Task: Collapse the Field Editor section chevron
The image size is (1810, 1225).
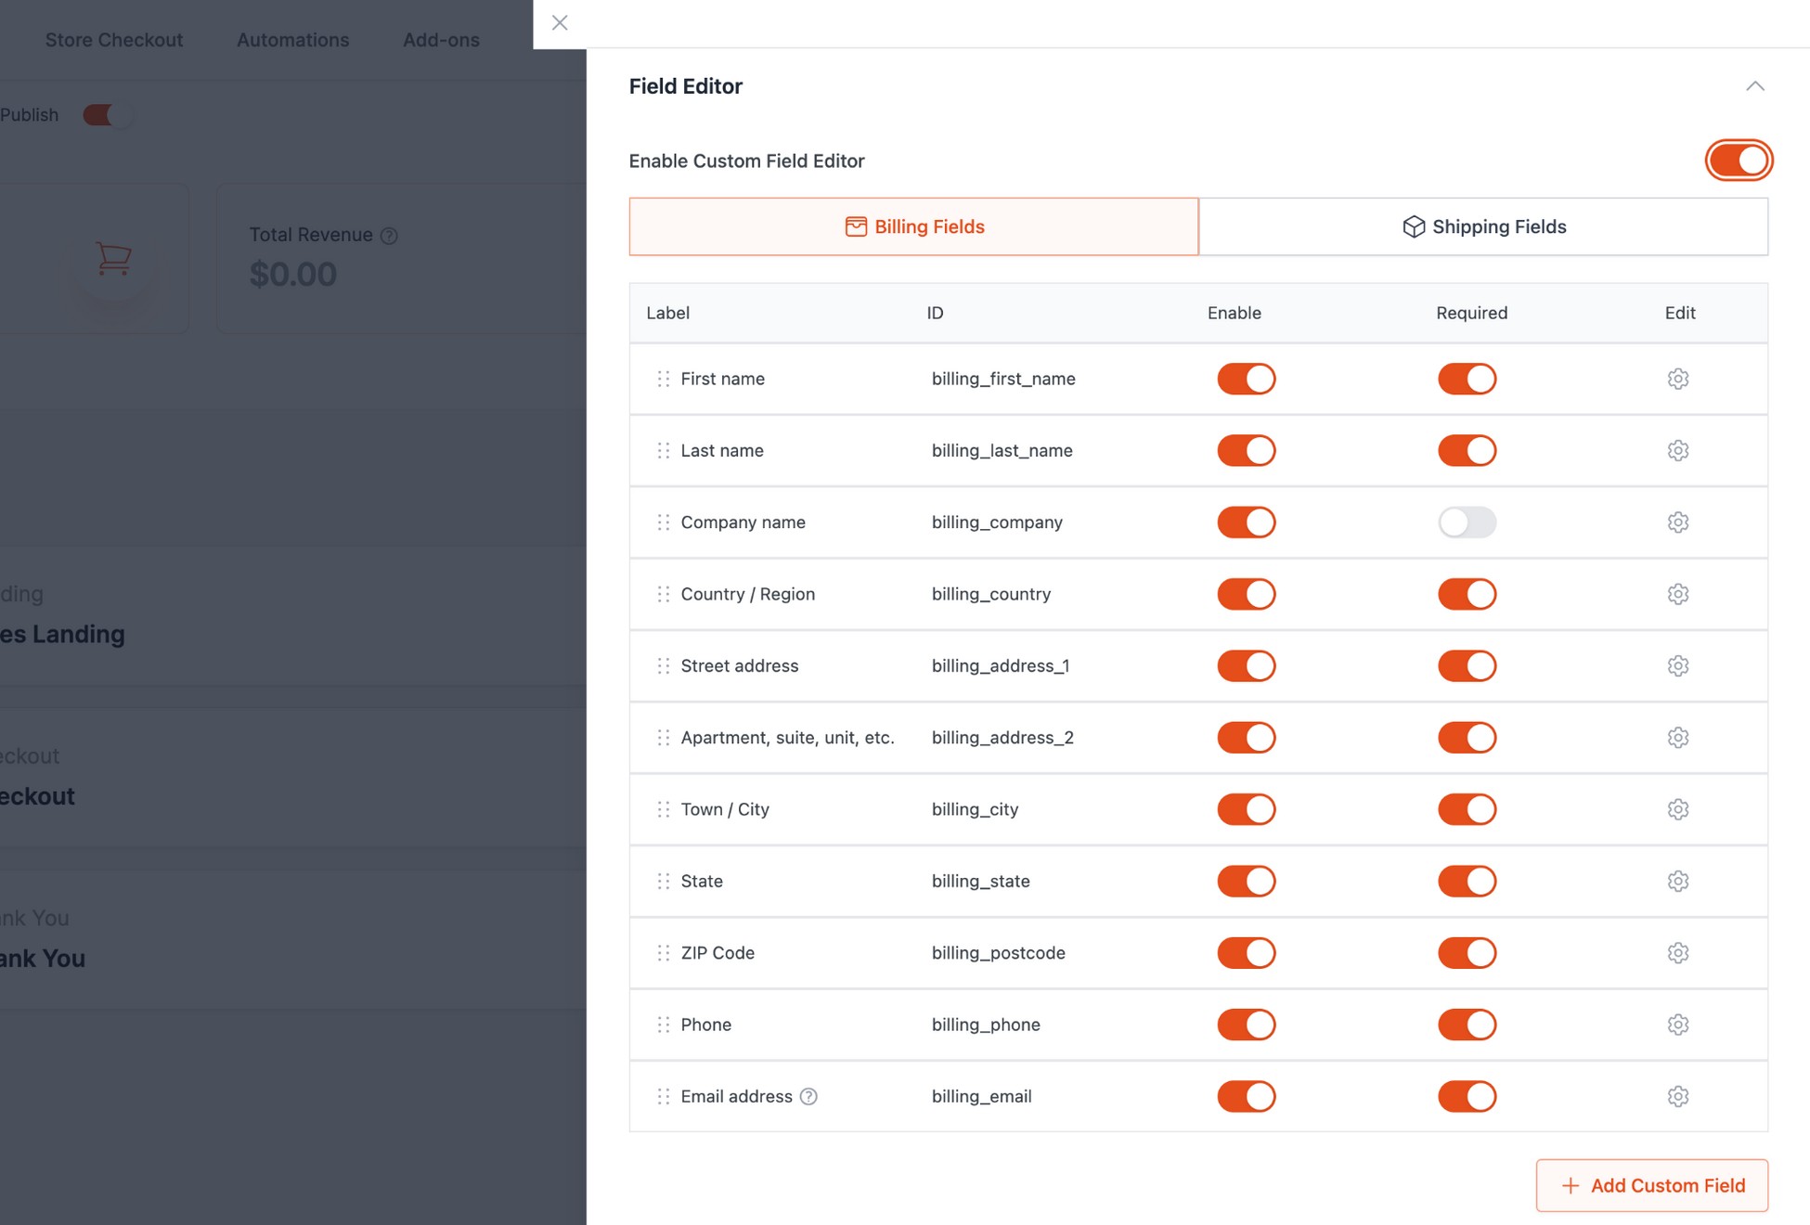Action: tap(1754, 86)
